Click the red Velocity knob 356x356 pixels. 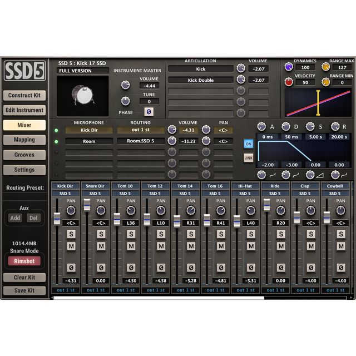289,82
